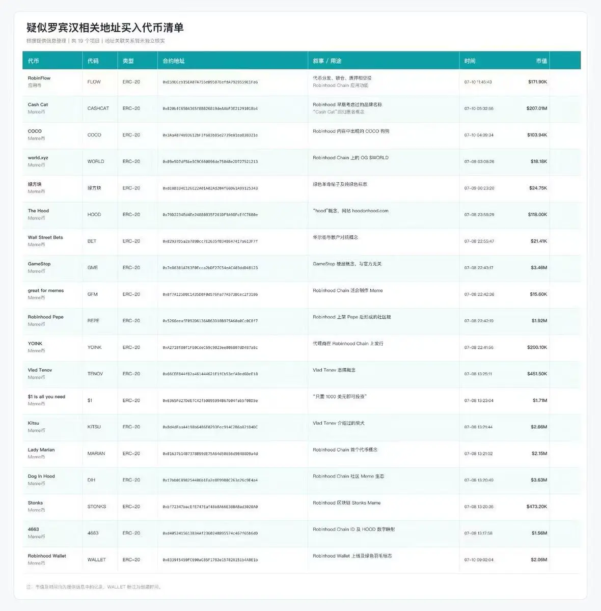Select the Wall Street Bets token name
This screenshot has height=611, width=601.
click(x=45, y=237)
